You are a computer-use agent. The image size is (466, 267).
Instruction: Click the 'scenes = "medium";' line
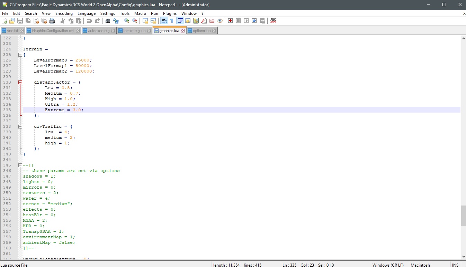click(x=48, y=204)
